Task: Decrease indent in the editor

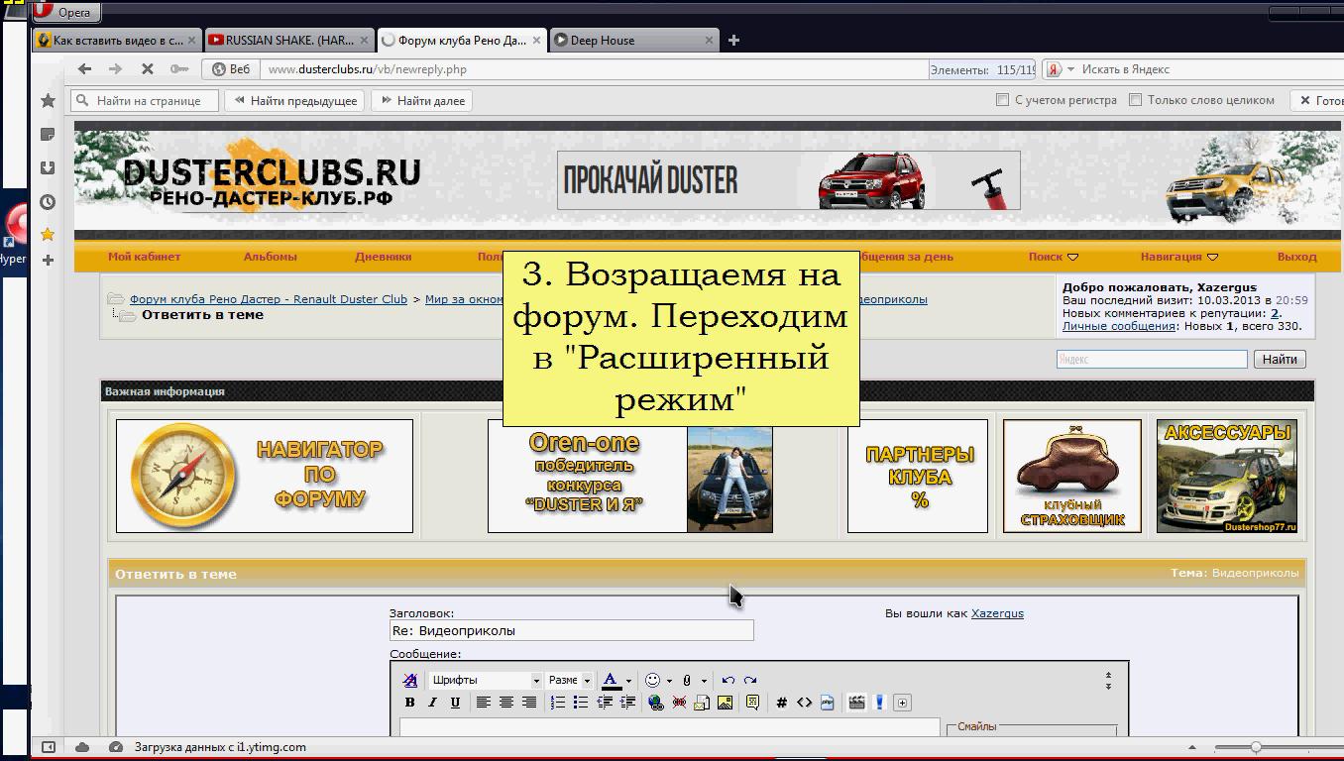Action: point(604,703)
